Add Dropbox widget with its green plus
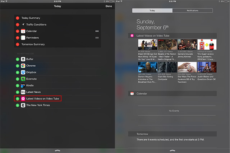Screen dimensions: 230x153 (x=18, y=73)
